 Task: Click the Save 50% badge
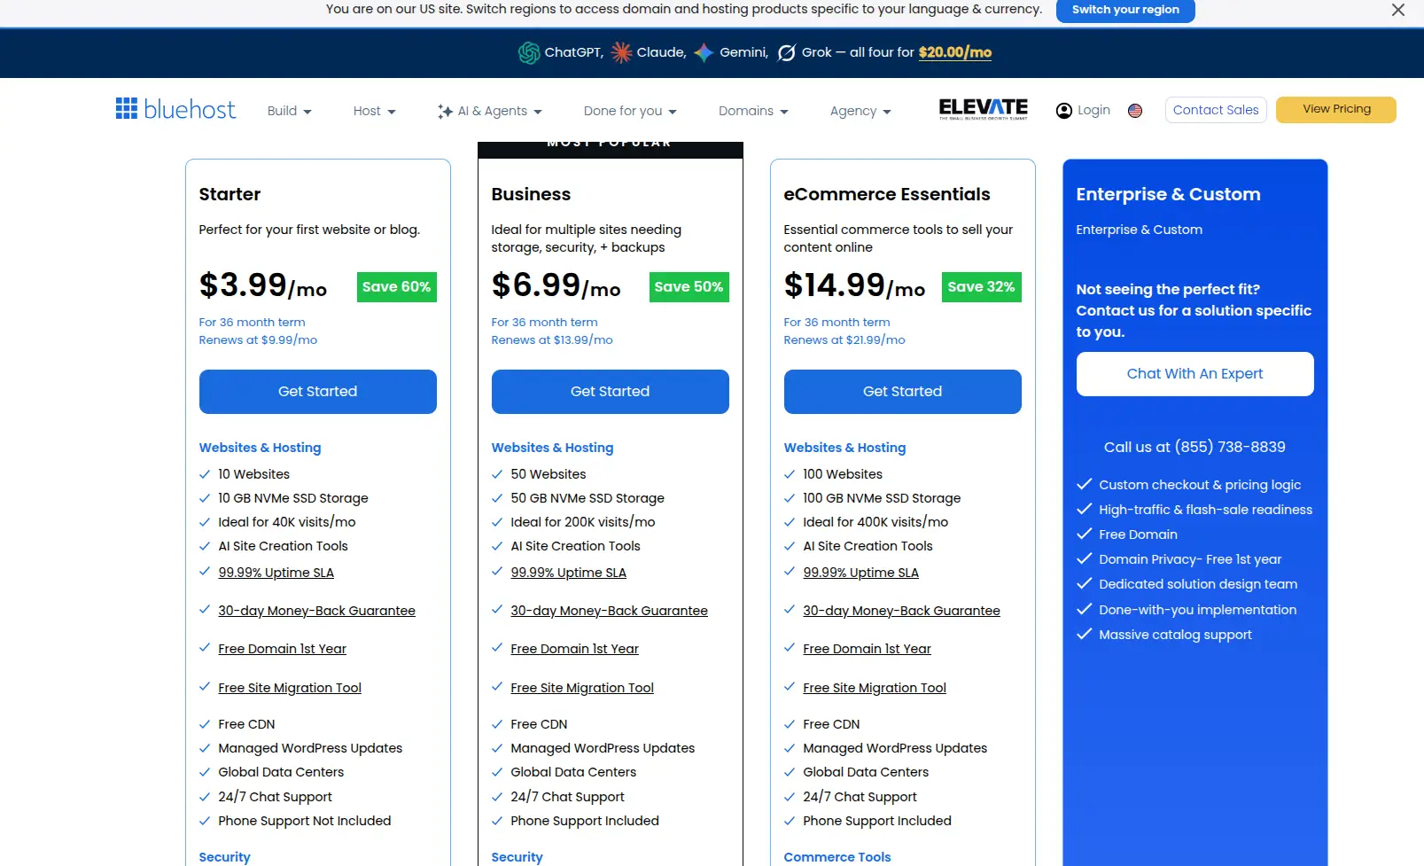coord(689,287)
